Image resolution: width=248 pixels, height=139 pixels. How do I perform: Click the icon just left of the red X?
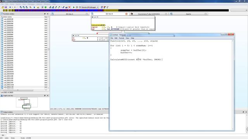coord(66,7)
